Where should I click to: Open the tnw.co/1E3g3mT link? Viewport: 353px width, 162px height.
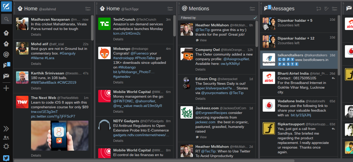click(44, 112)
